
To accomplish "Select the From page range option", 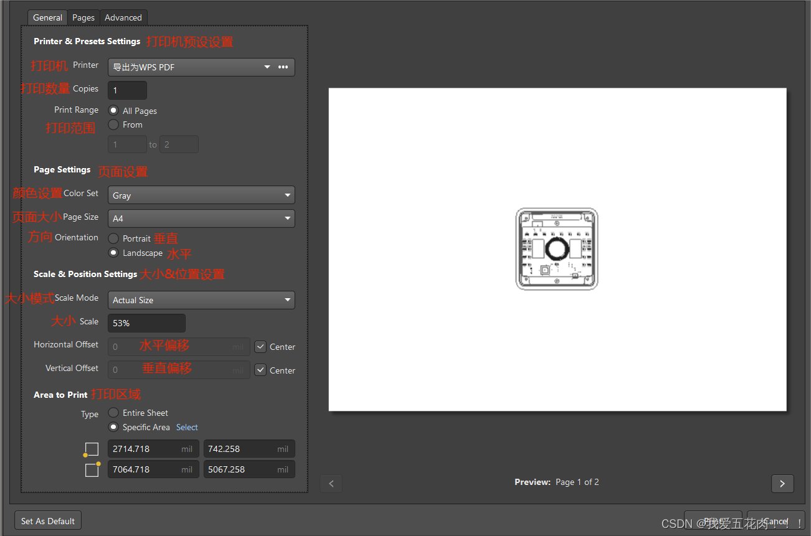I will click(113, 125).
